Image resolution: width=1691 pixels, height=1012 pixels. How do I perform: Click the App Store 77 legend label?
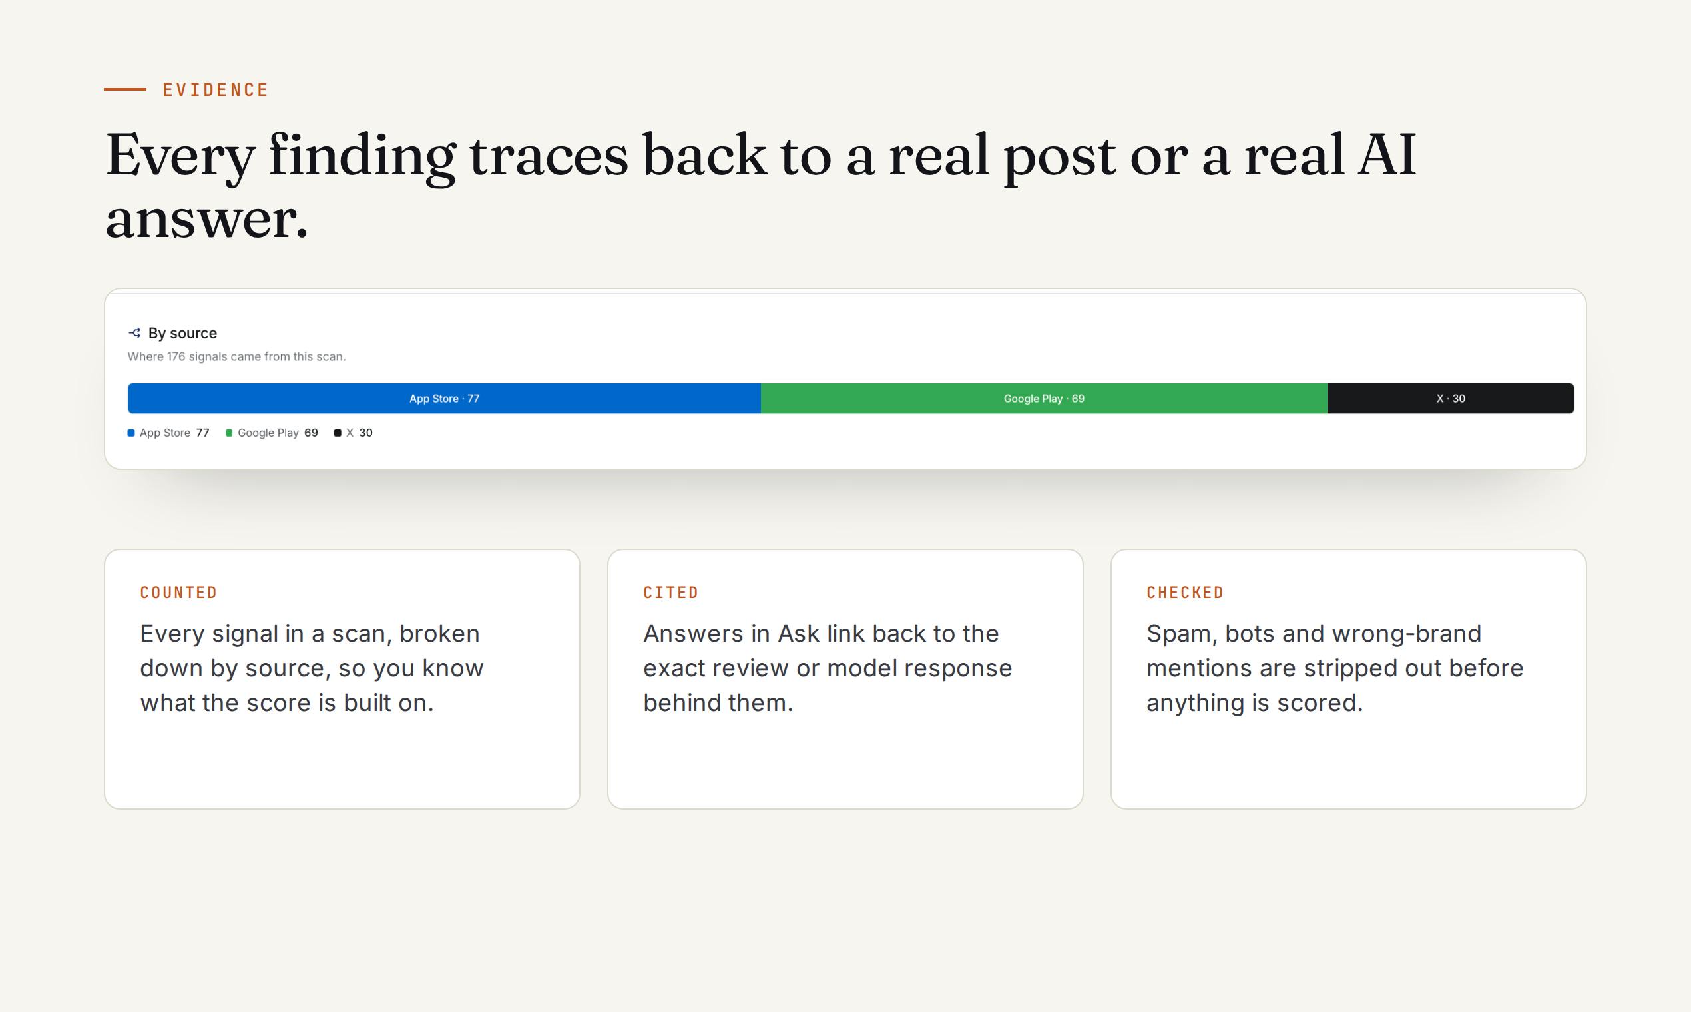pyautogui.click(x=174, y=433)
